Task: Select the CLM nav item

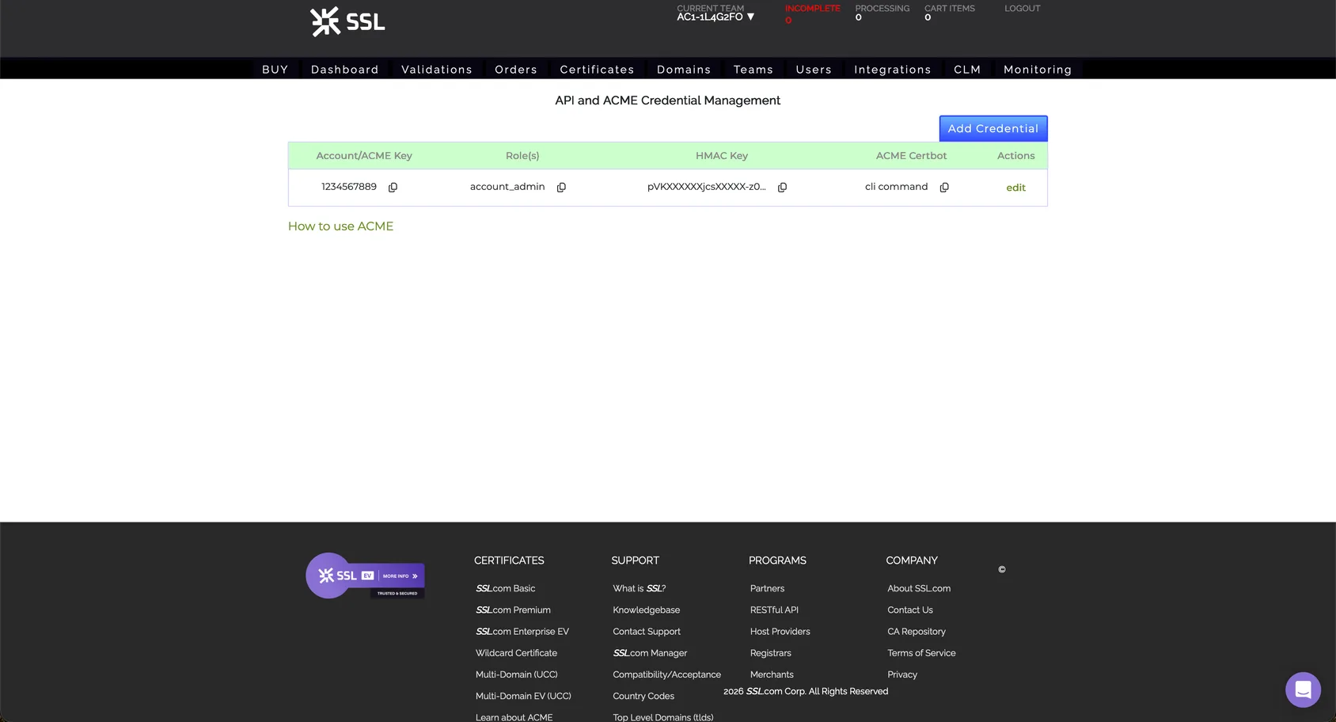Action: point(967,70)
